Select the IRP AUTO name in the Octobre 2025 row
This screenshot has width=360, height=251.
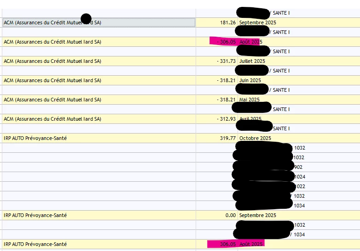point(99,138)
